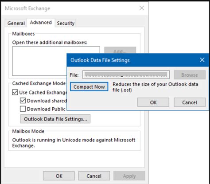
Task: Click the Apply button
Action: tap(129, 176)
